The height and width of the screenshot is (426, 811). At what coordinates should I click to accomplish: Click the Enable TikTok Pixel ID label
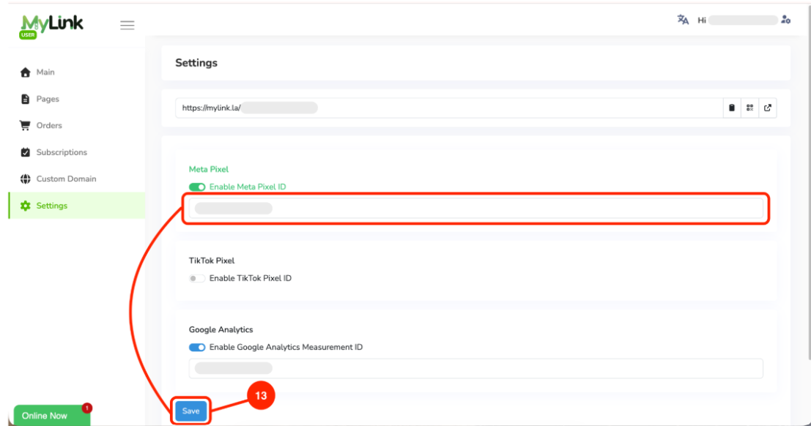click(251, 278)
